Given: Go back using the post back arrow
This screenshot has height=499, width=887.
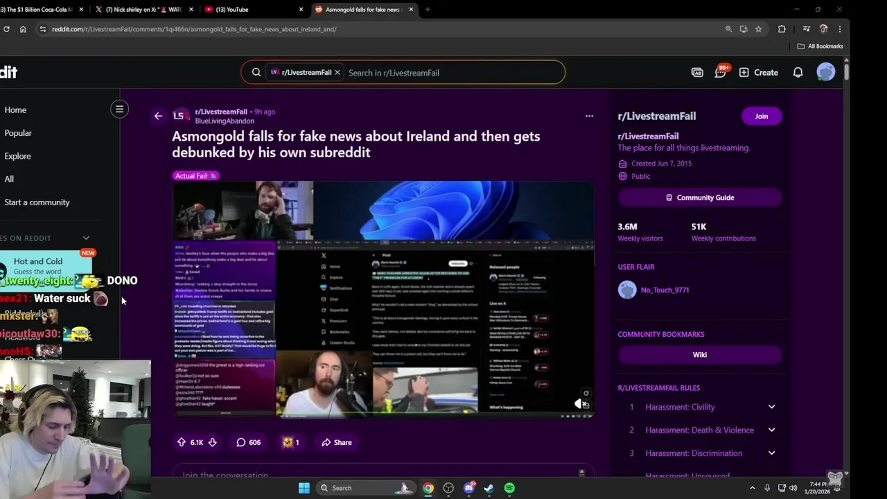Looking at the screenshot, I should (x=158, y=116).
